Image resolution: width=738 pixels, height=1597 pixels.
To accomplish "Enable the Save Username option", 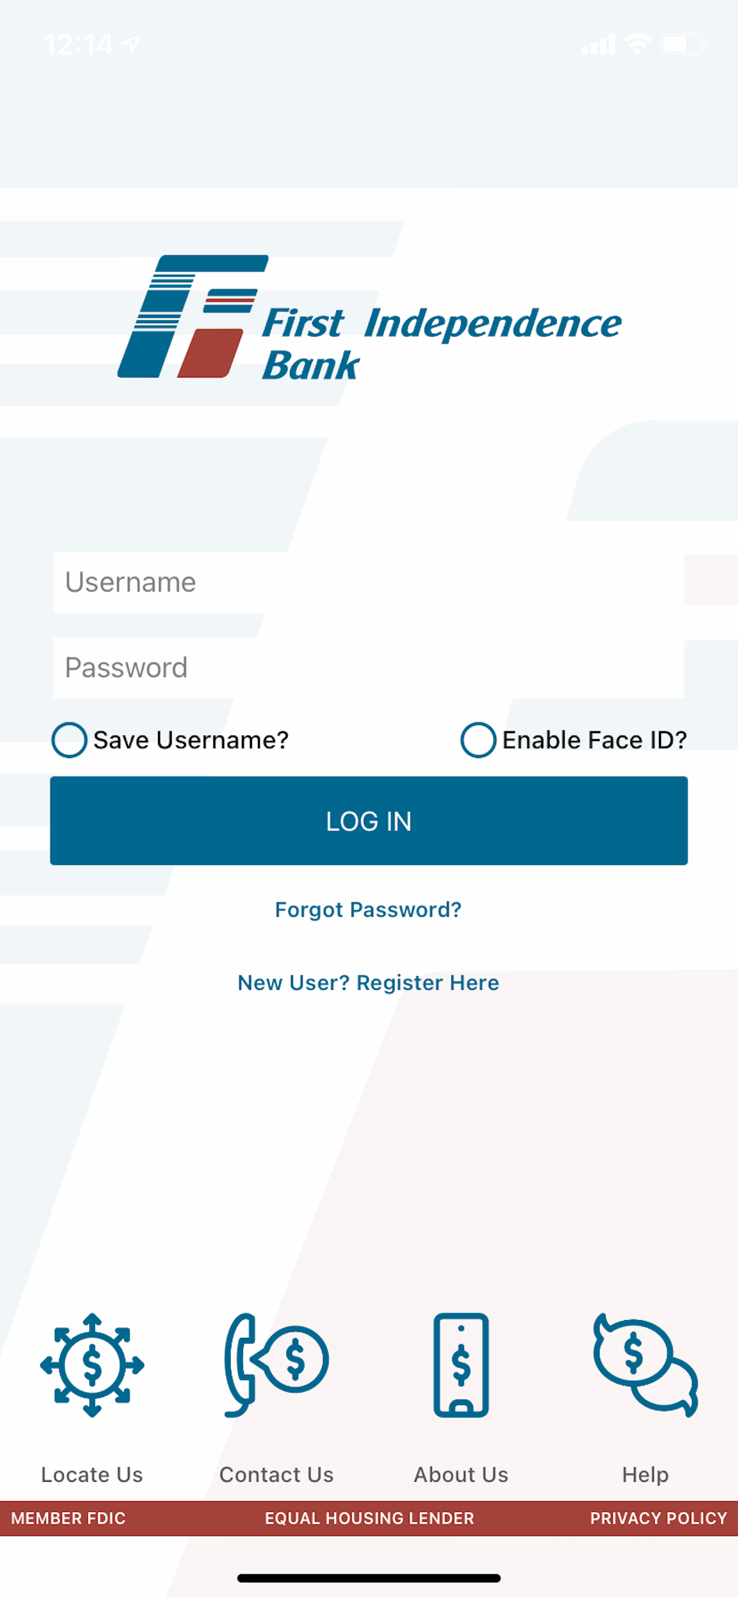I will [x=70, y=740].
